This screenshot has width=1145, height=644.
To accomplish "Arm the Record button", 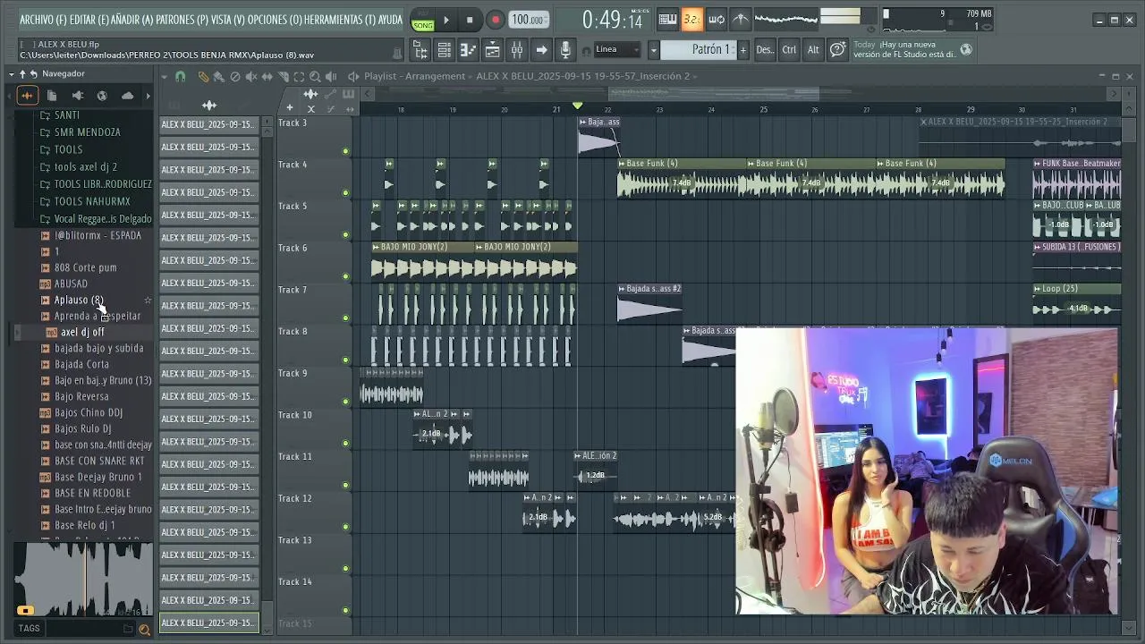I will [496, 20].
